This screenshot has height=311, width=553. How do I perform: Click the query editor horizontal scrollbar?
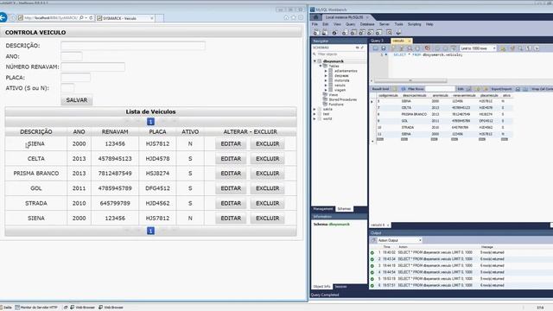[x=410, y=80]
